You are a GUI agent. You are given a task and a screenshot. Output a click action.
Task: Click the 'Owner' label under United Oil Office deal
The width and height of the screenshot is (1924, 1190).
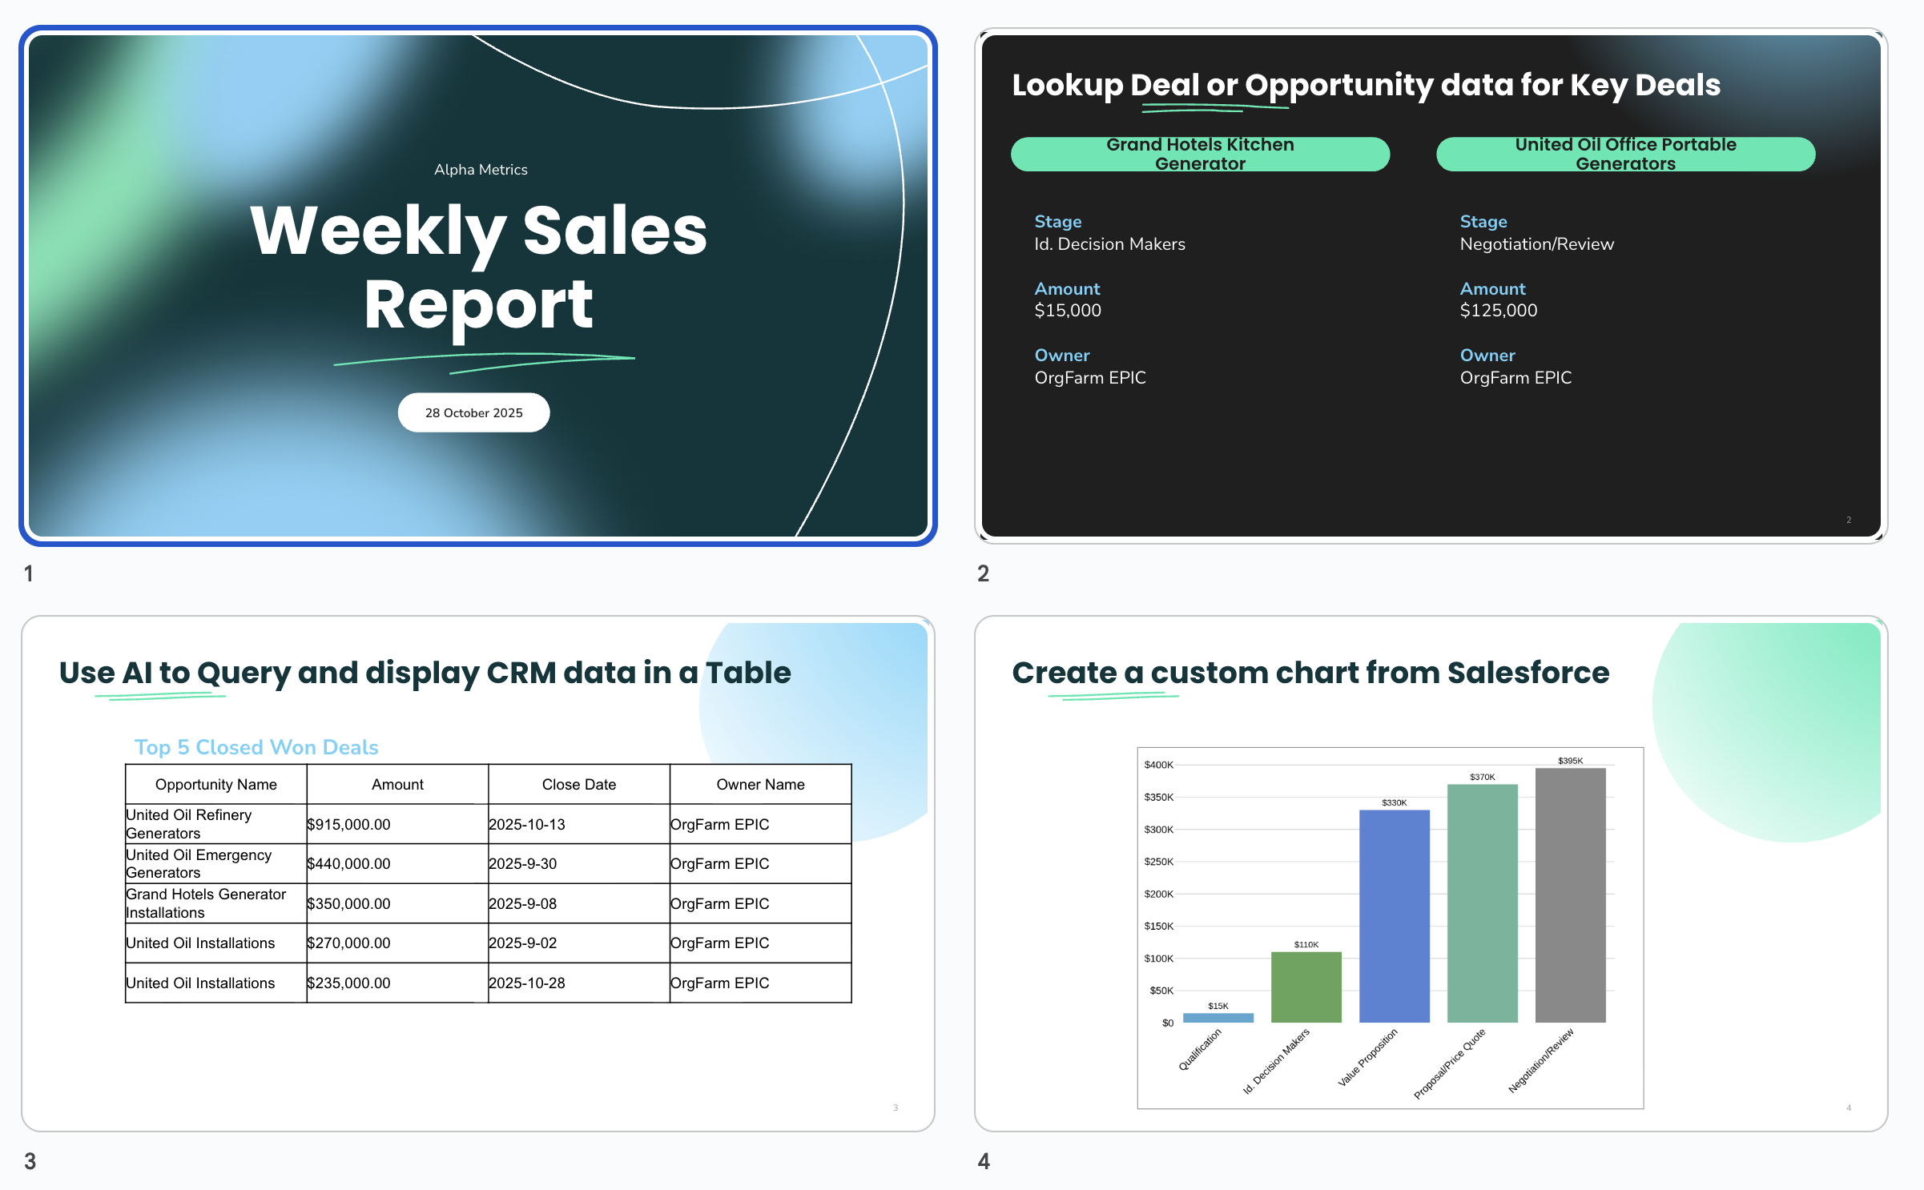click(1487, 356)
